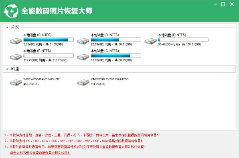Click the WDC WD5000AVDS-63U7B1 disk name
Screen dimensions: 239x158
pos(42,79)
